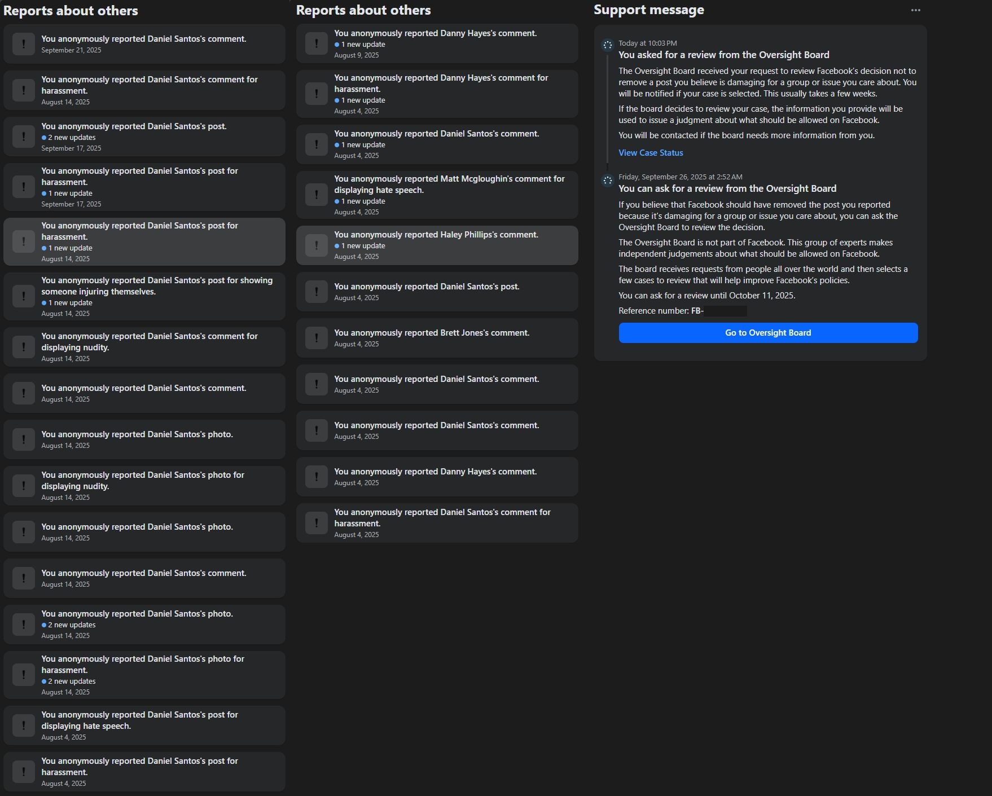
Task: Click the alert icon of the September 21 Daniel Santos comment report
Action: click(24, 44)
